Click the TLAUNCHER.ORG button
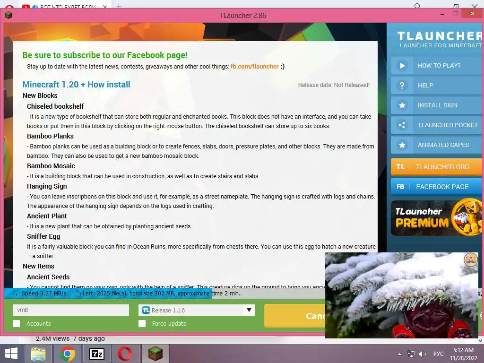Viewport: 484px width, 363px height. point(437,167)
